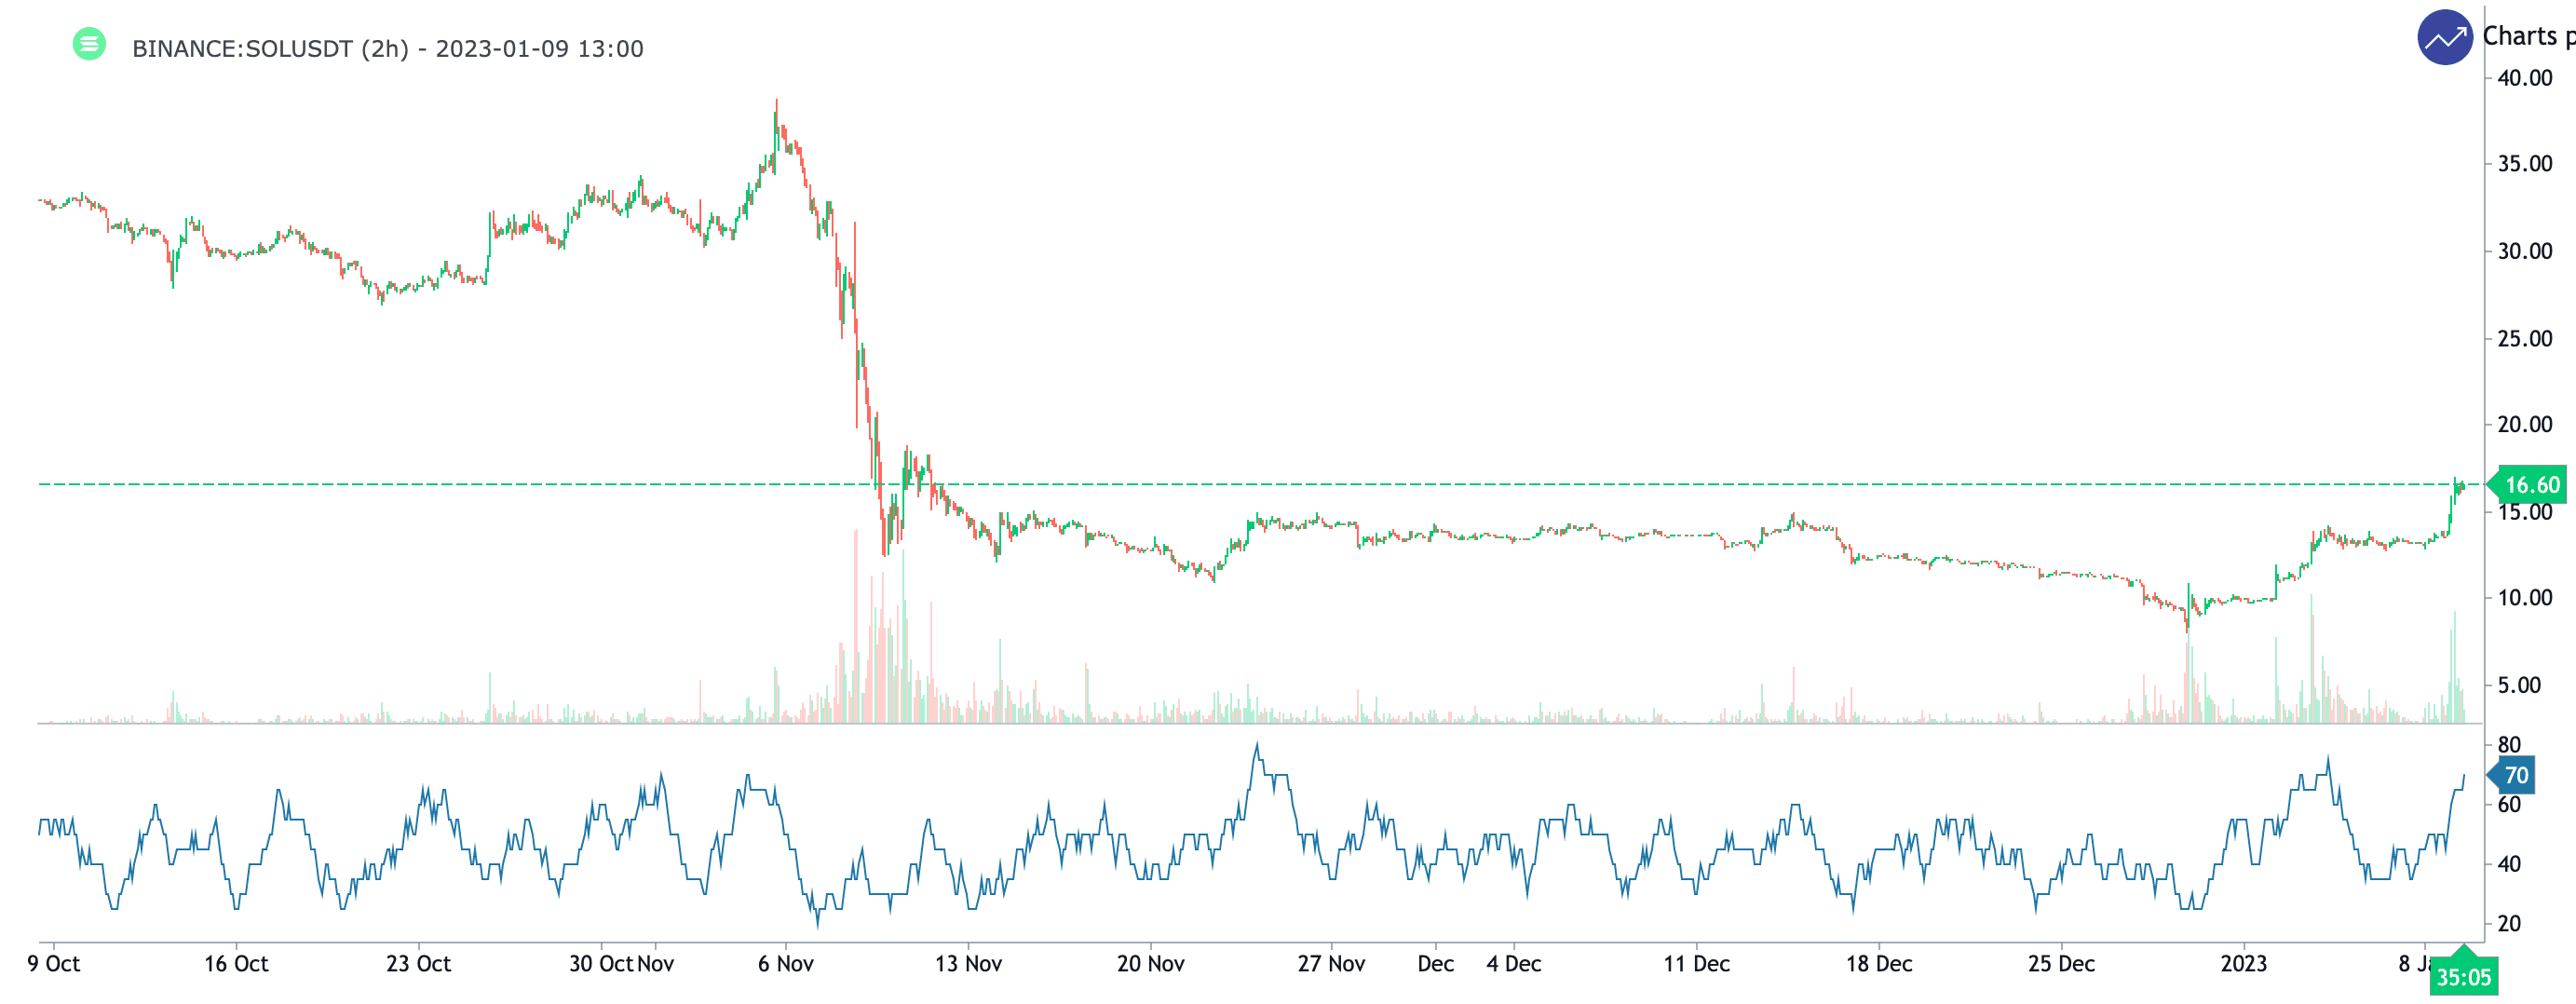Click the 20 level on RSI axis

(x=2508, y=924)
